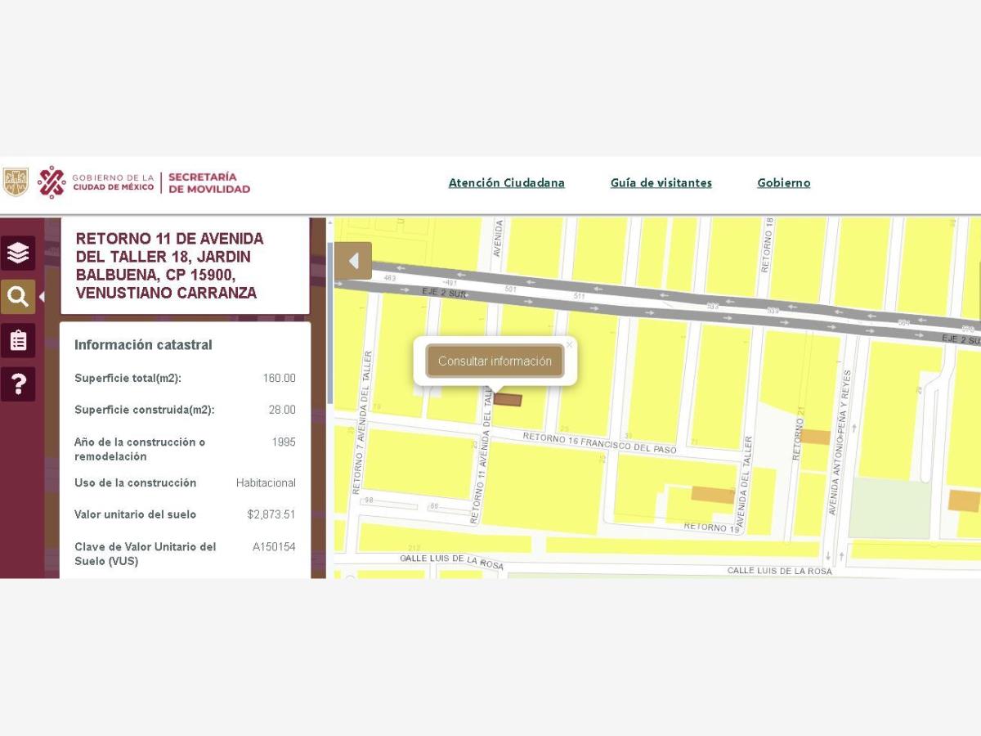Screen dimensions: 981x736
Task: Open the layers panel icon
Action: pos(18,253)
